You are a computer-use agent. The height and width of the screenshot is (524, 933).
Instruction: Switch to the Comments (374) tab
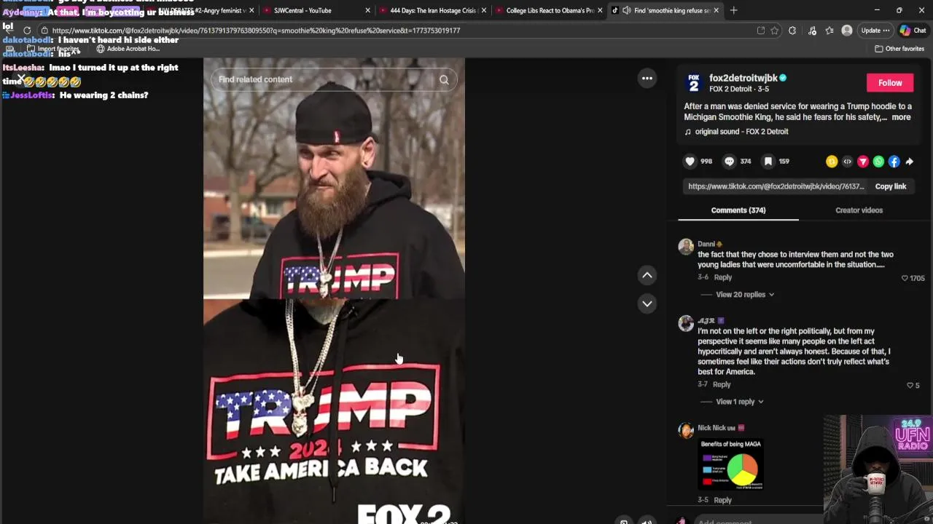[x=738, y=210]
